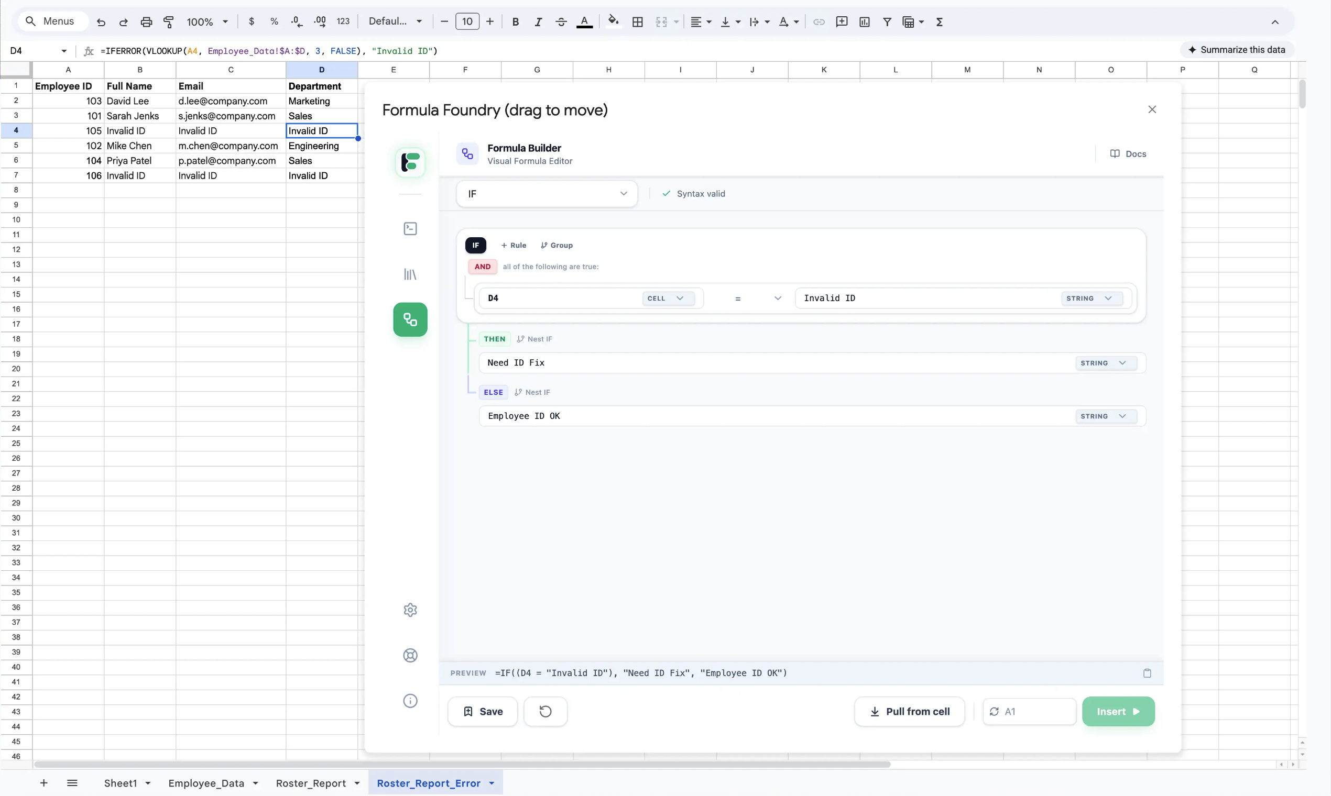Format selected cell as percent
This screenshot has width=1331, height=796.
point(274,21)
